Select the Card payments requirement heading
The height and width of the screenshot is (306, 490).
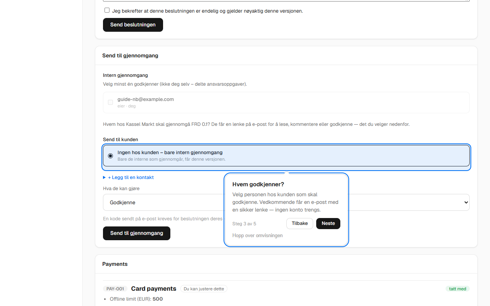pyautogui.click(x=154, y=289)
